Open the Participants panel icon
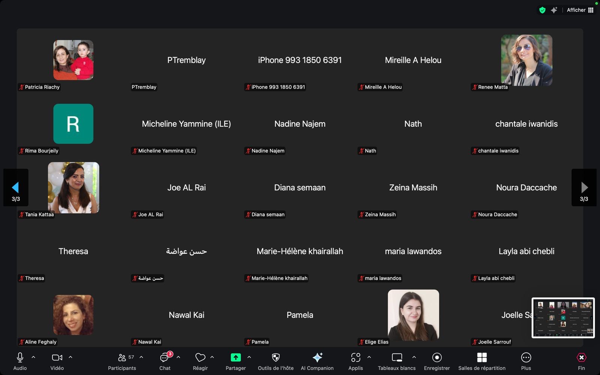This screenshot has height=375, width=600. tap(122, 358)
